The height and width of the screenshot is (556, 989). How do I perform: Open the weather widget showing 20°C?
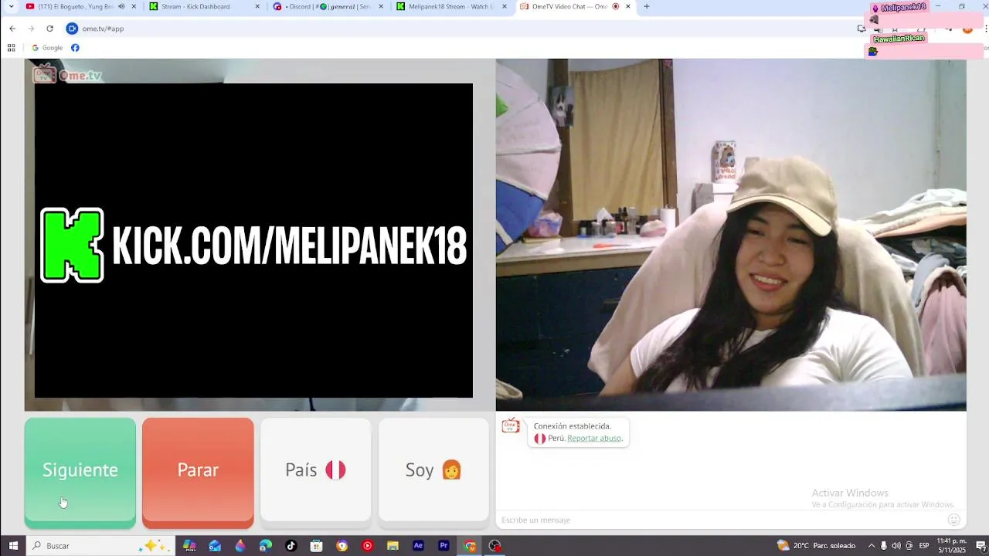(817, 546)
